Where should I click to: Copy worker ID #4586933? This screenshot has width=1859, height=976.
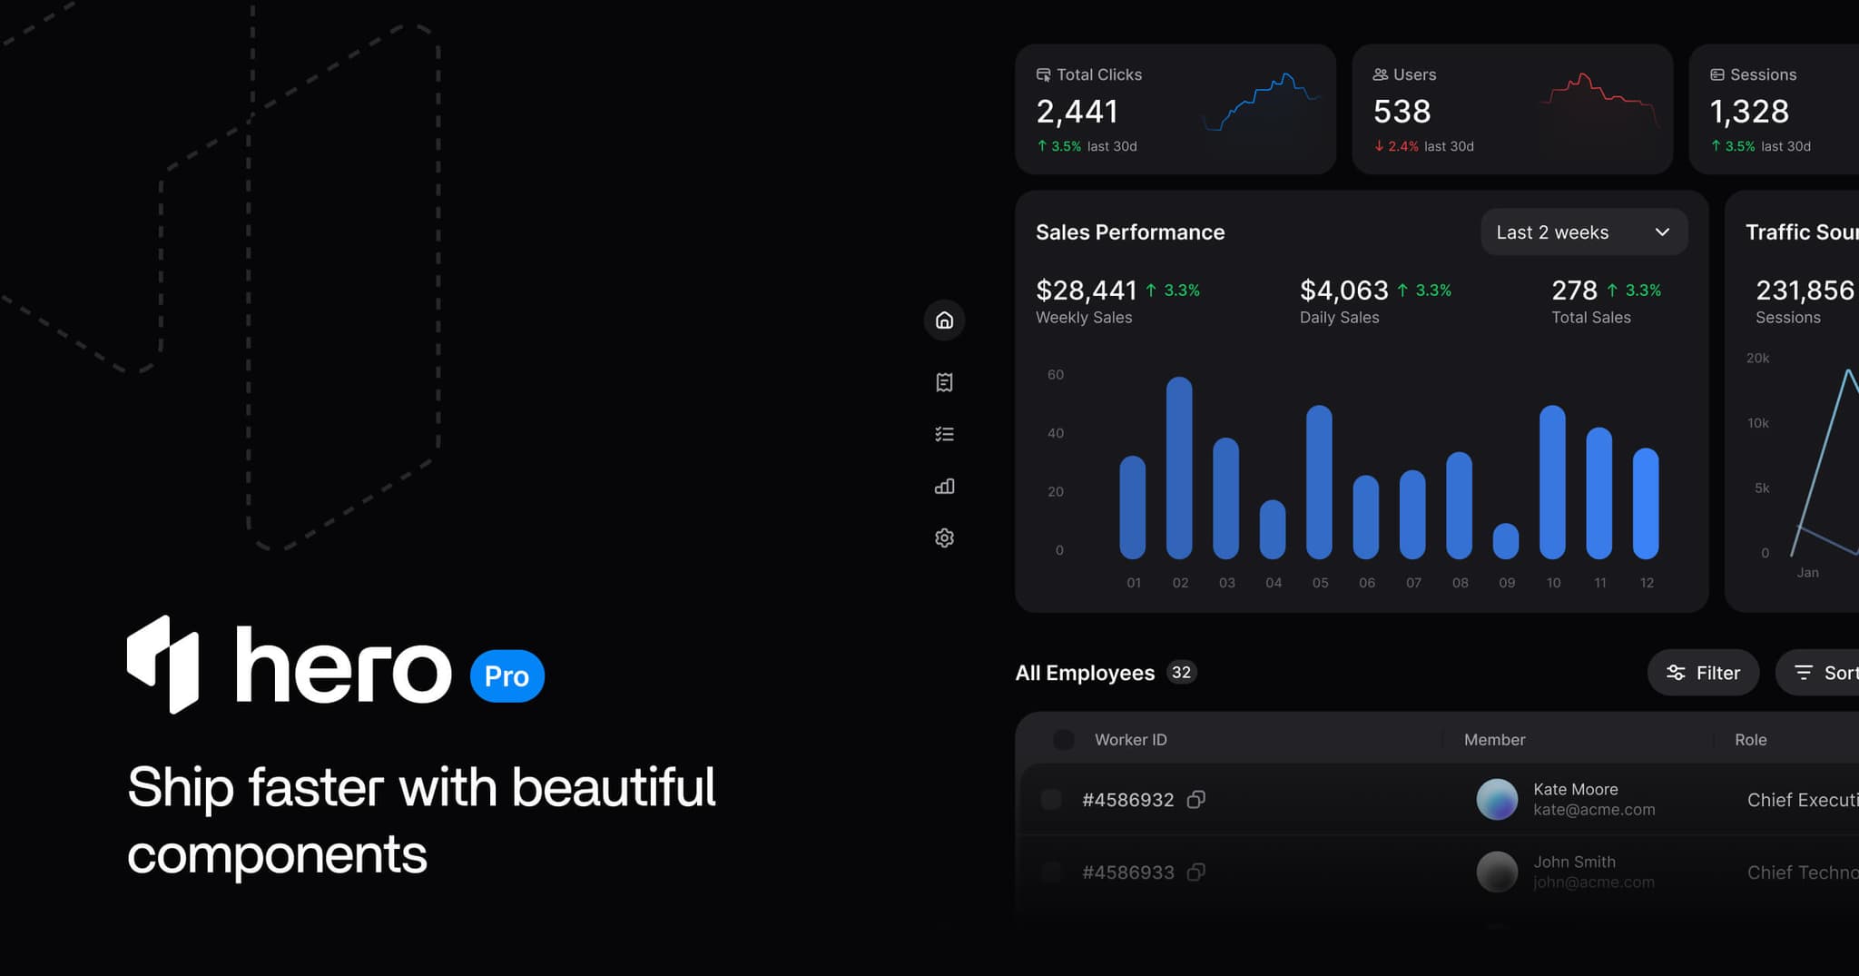(1196, 872)
